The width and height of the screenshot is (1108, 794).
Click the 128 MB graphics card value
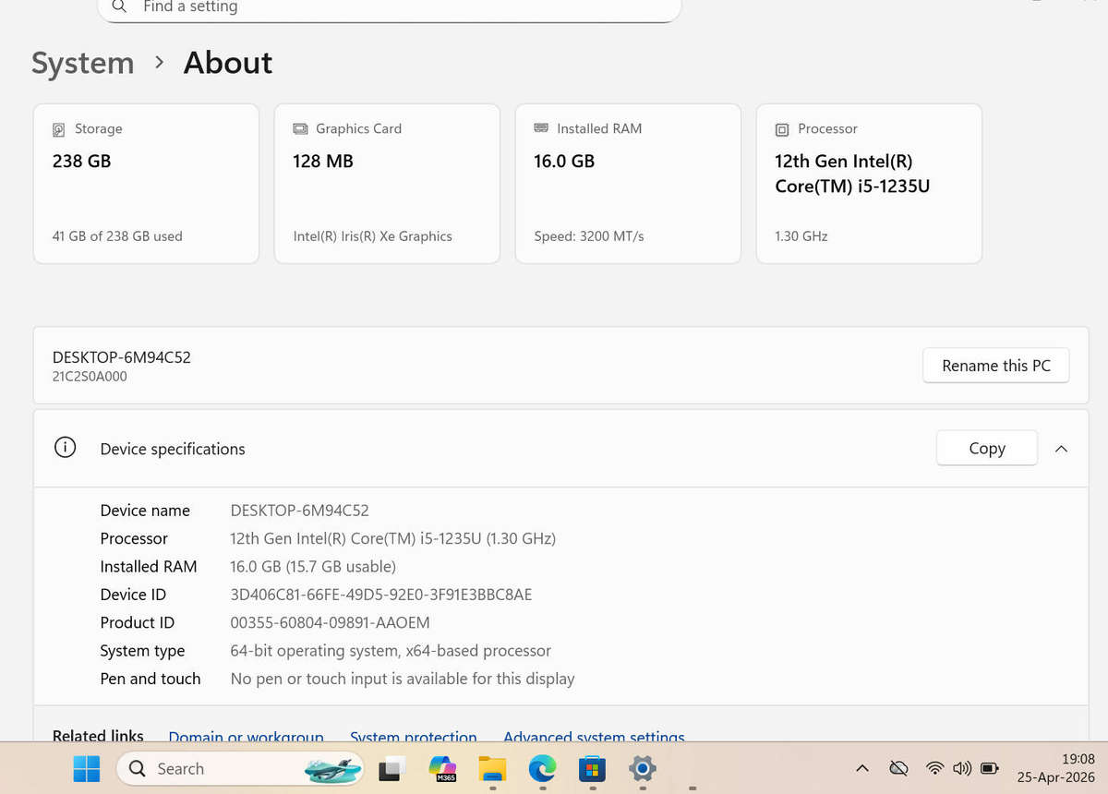point(323,161)
